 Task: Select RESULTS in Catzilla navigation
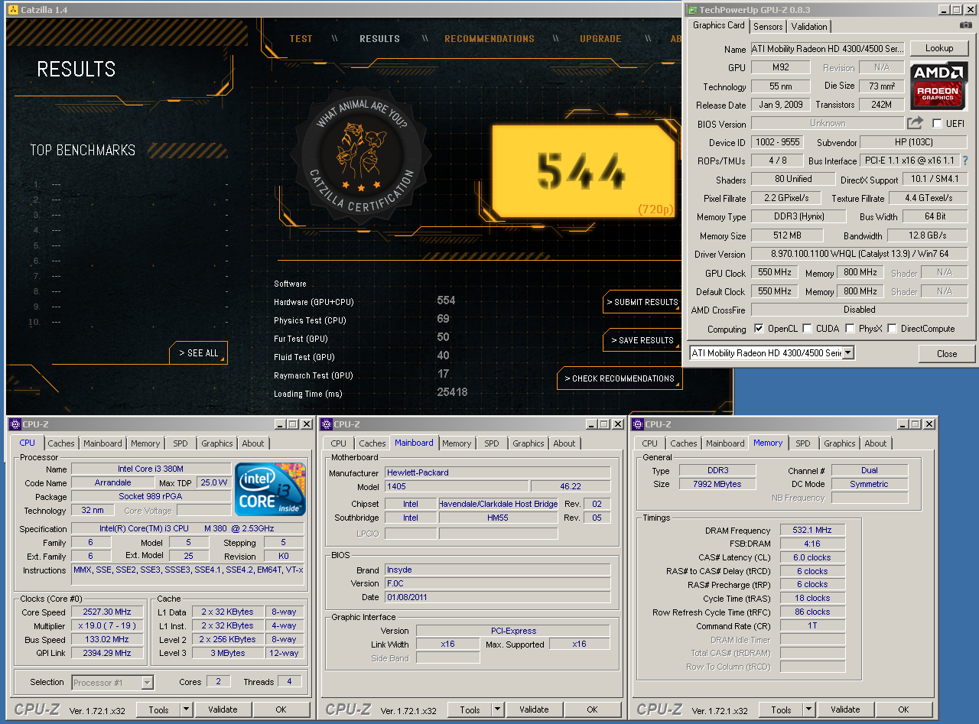click(x=379, y=39)
